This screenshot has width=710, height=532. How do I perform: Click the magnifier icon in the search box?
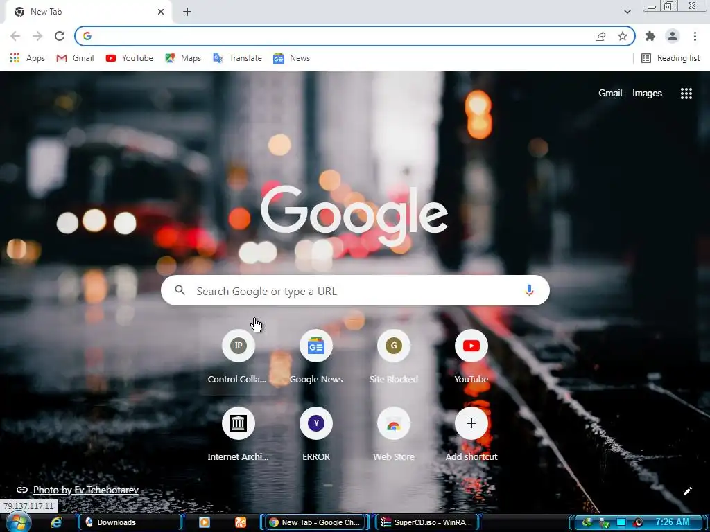180,290
